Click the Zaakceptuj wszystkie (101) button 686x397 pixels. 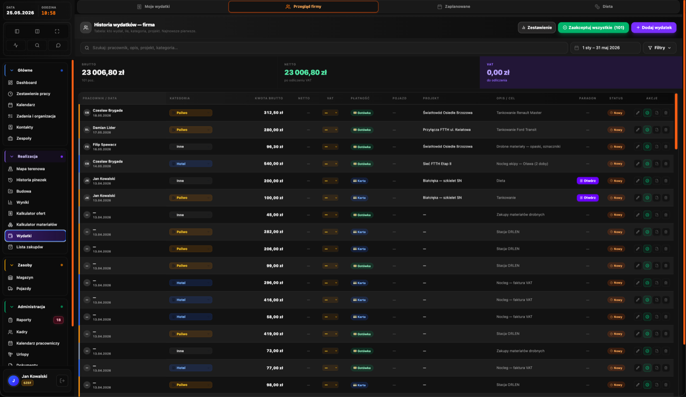tap(593, 27)
